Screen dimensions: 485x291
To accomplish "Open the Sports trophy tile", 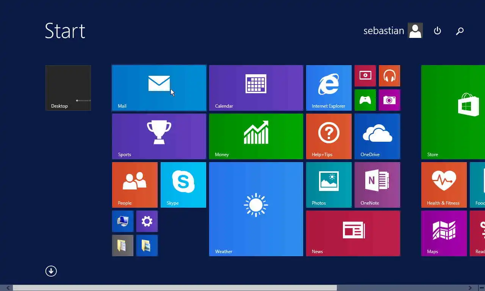I will [x=159, y=136].
